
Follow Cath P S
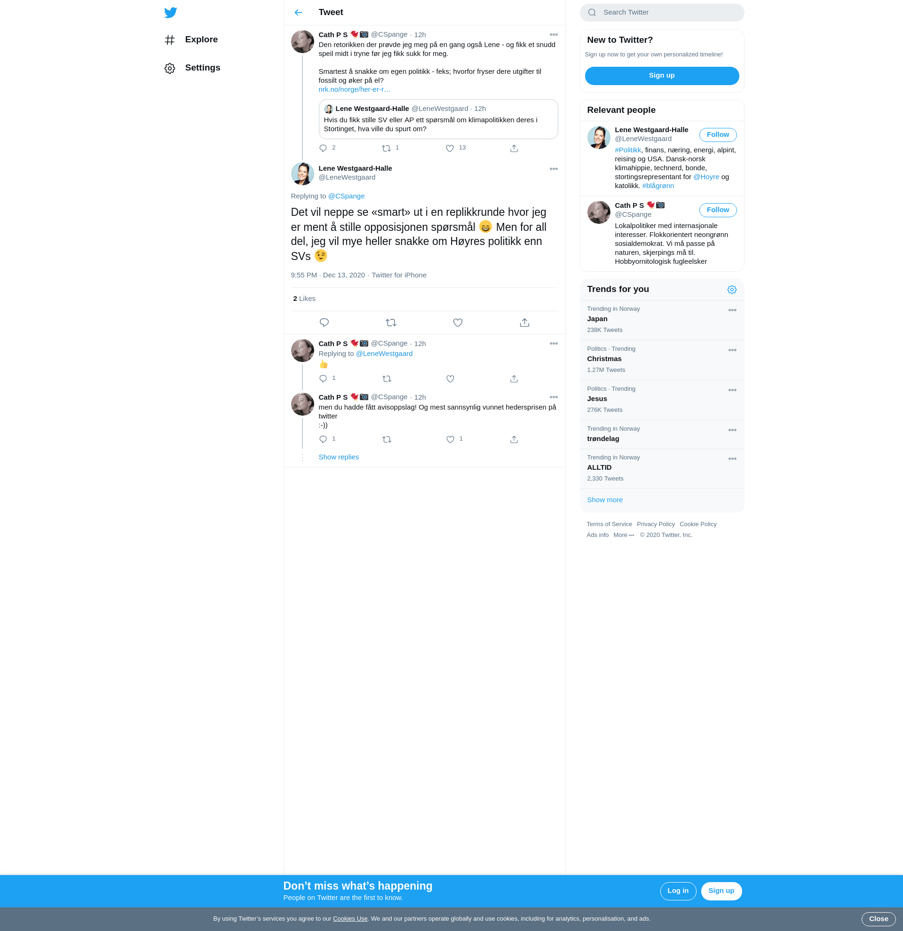[x=718, y=211]
